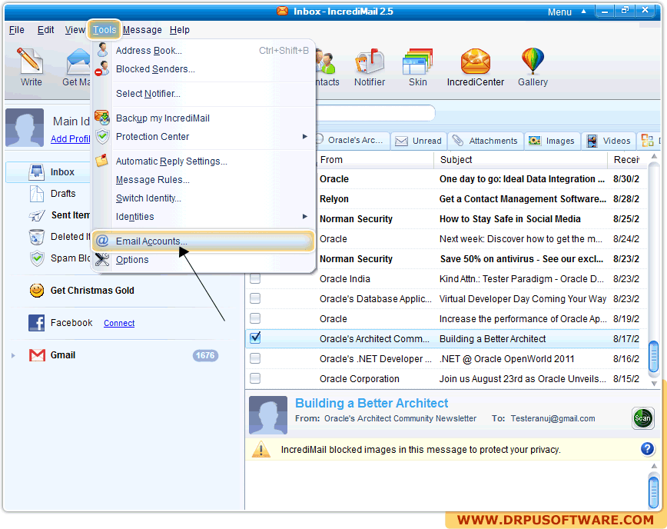Check the Virtual Developer Day message checkbox
Screen dimensions: 667x529
[x=255, y=298]
